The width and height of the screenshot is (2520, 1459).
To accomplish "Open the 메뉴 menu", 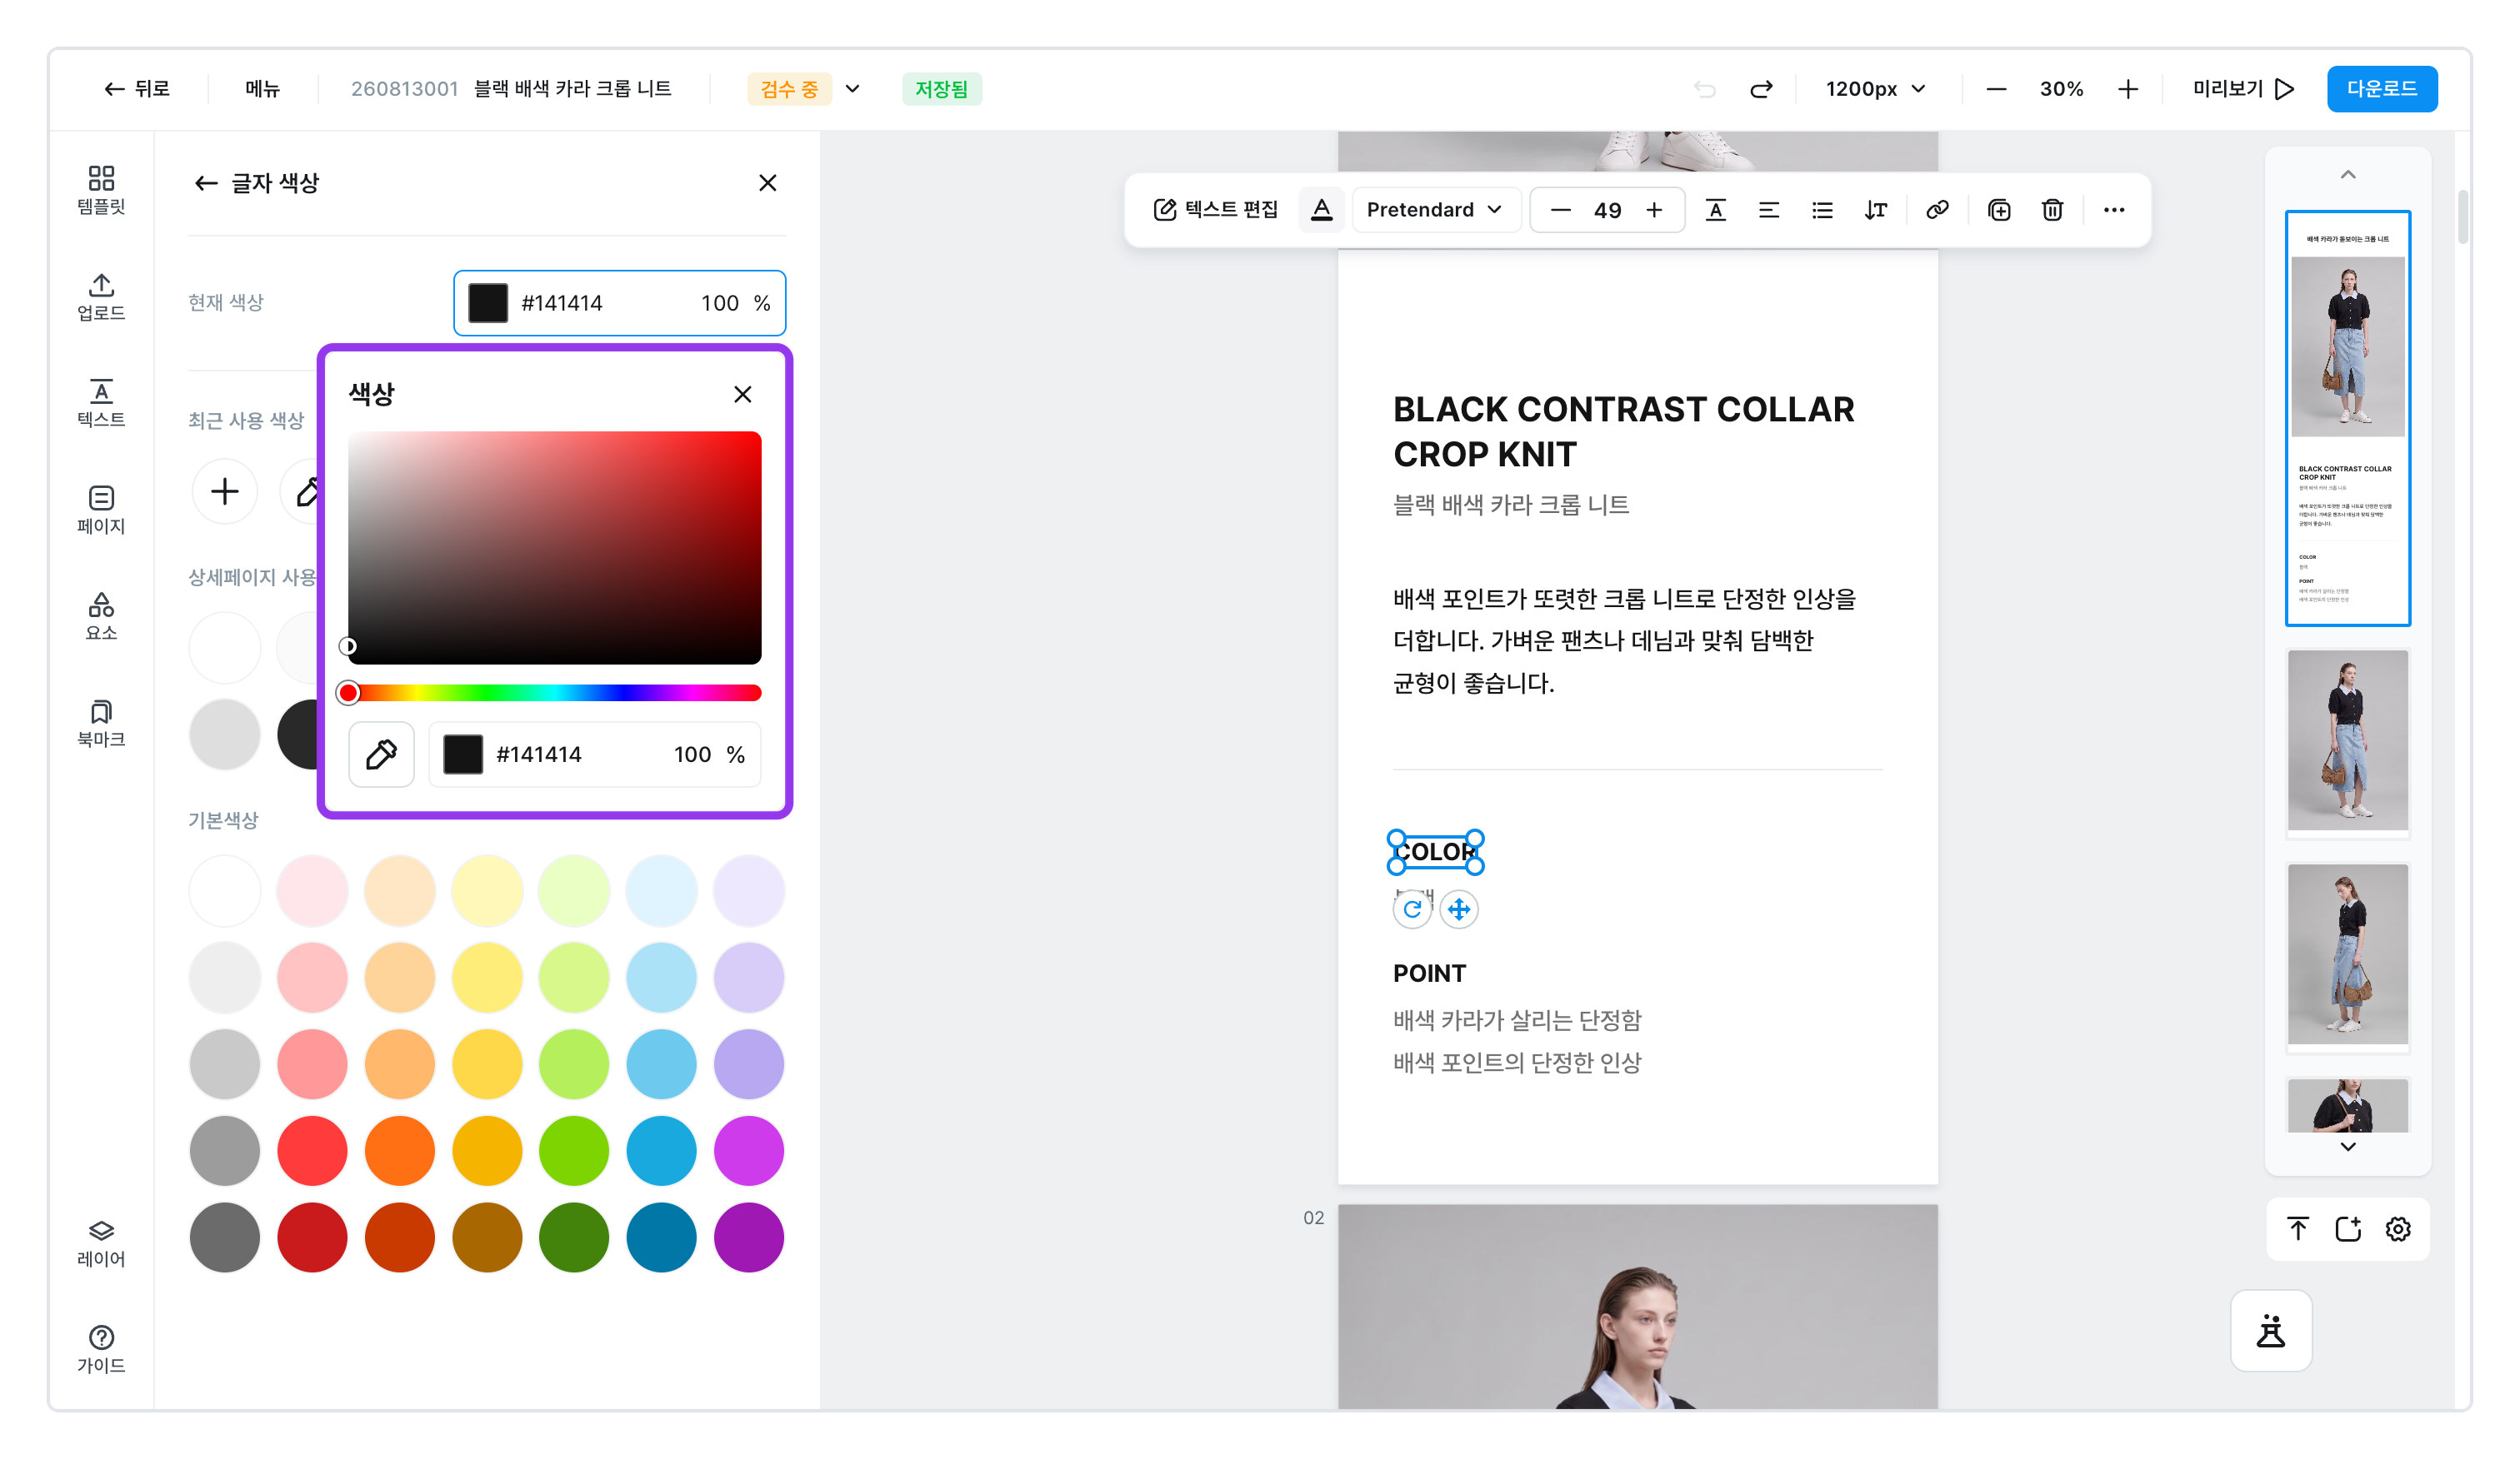I will 262,89.
